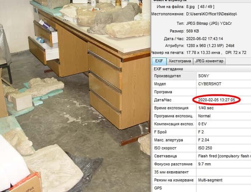The height and width of the screenshot is (192, 251).
Task: Open the Хистограма tab
Action: pyautogui.click(x=180, y=61)
